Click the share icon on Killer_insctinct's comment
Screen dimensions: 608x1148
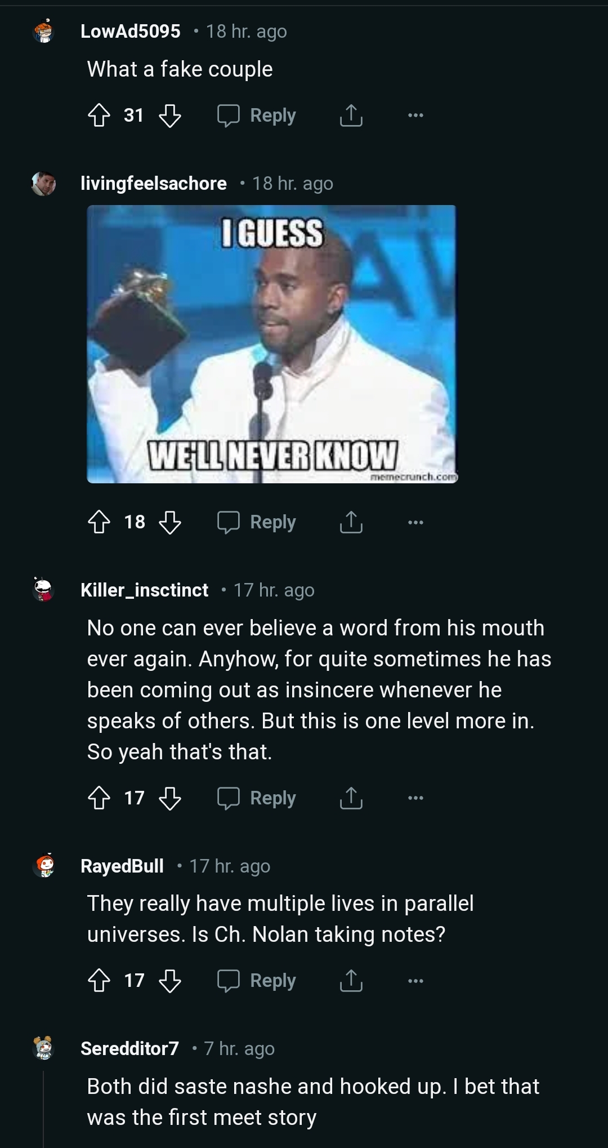click(x=350, y=798)
